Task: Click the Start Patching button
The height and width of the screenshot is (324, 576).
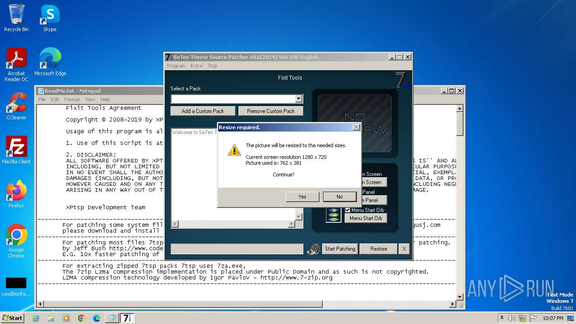Action: (340, 249)
